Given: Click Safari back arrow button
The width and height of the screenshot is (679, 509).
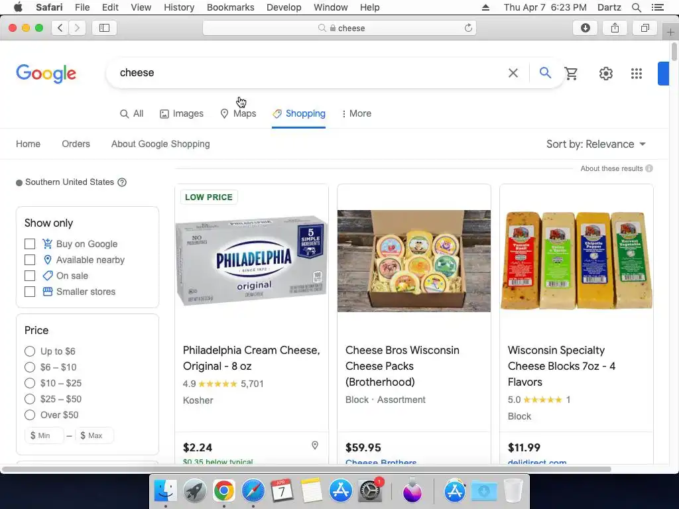Looking at the screenshot, I should (60, 28).
